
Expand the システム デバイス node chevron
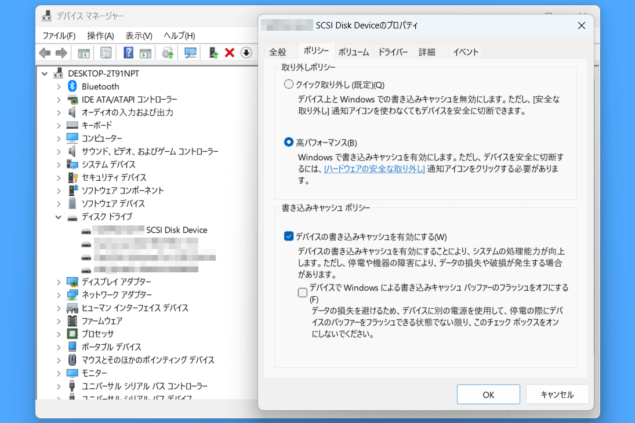pos(59,165)
